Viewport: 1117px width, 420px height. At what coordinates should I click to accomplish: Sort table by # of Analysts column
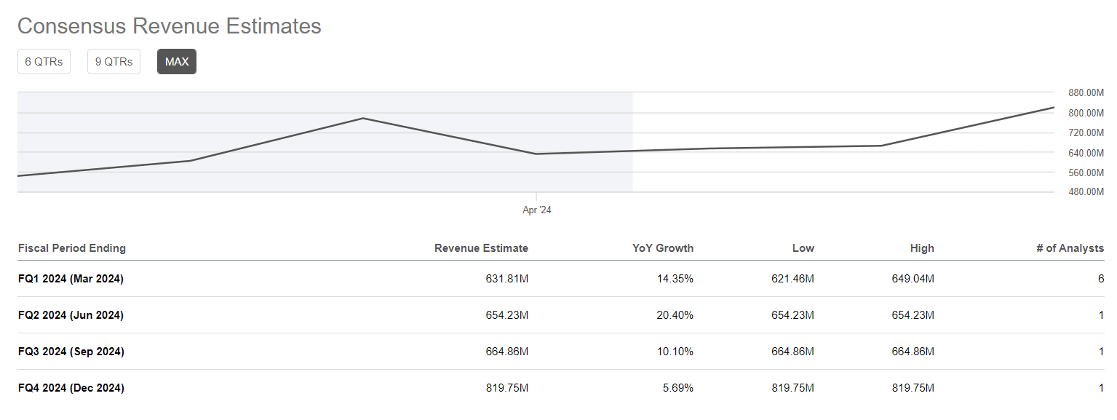[1068, 247]
